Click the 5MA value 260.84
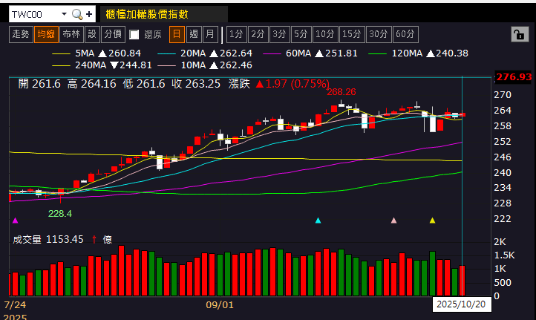Screen dimensions: 536x320 coord(125,53)
